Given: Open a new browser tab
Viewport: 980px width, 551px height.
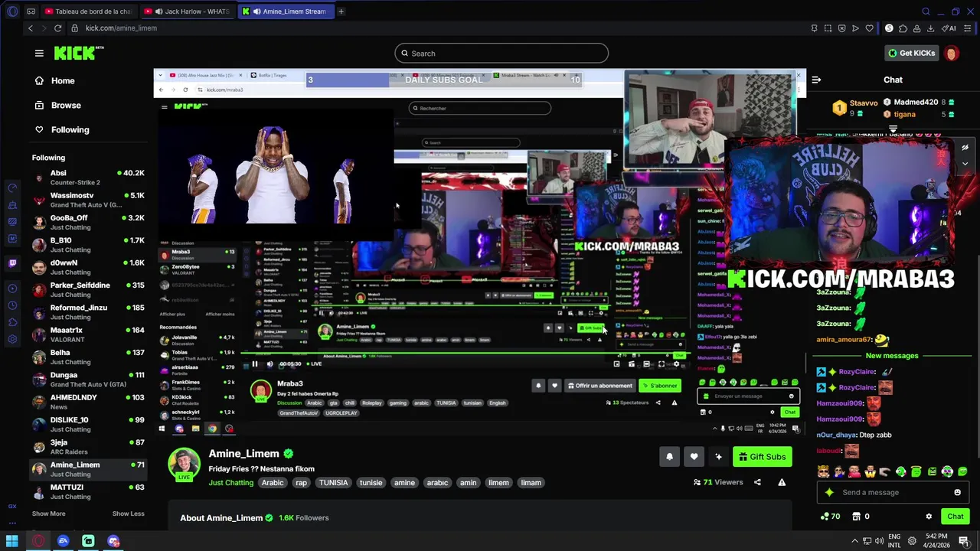Looking at the screenshot, I should pyautogui.click(x=341, y=11).
